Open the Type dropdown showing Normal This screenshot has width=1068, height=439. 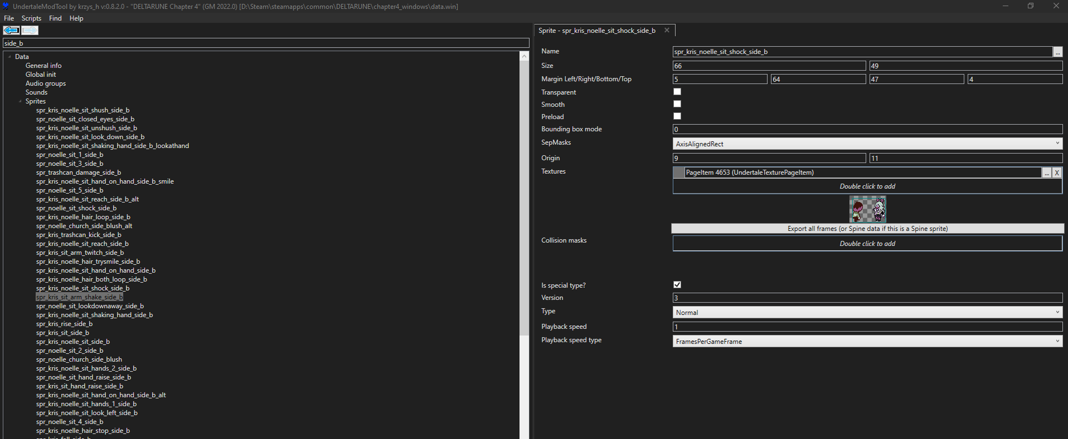tap(867, 312)
